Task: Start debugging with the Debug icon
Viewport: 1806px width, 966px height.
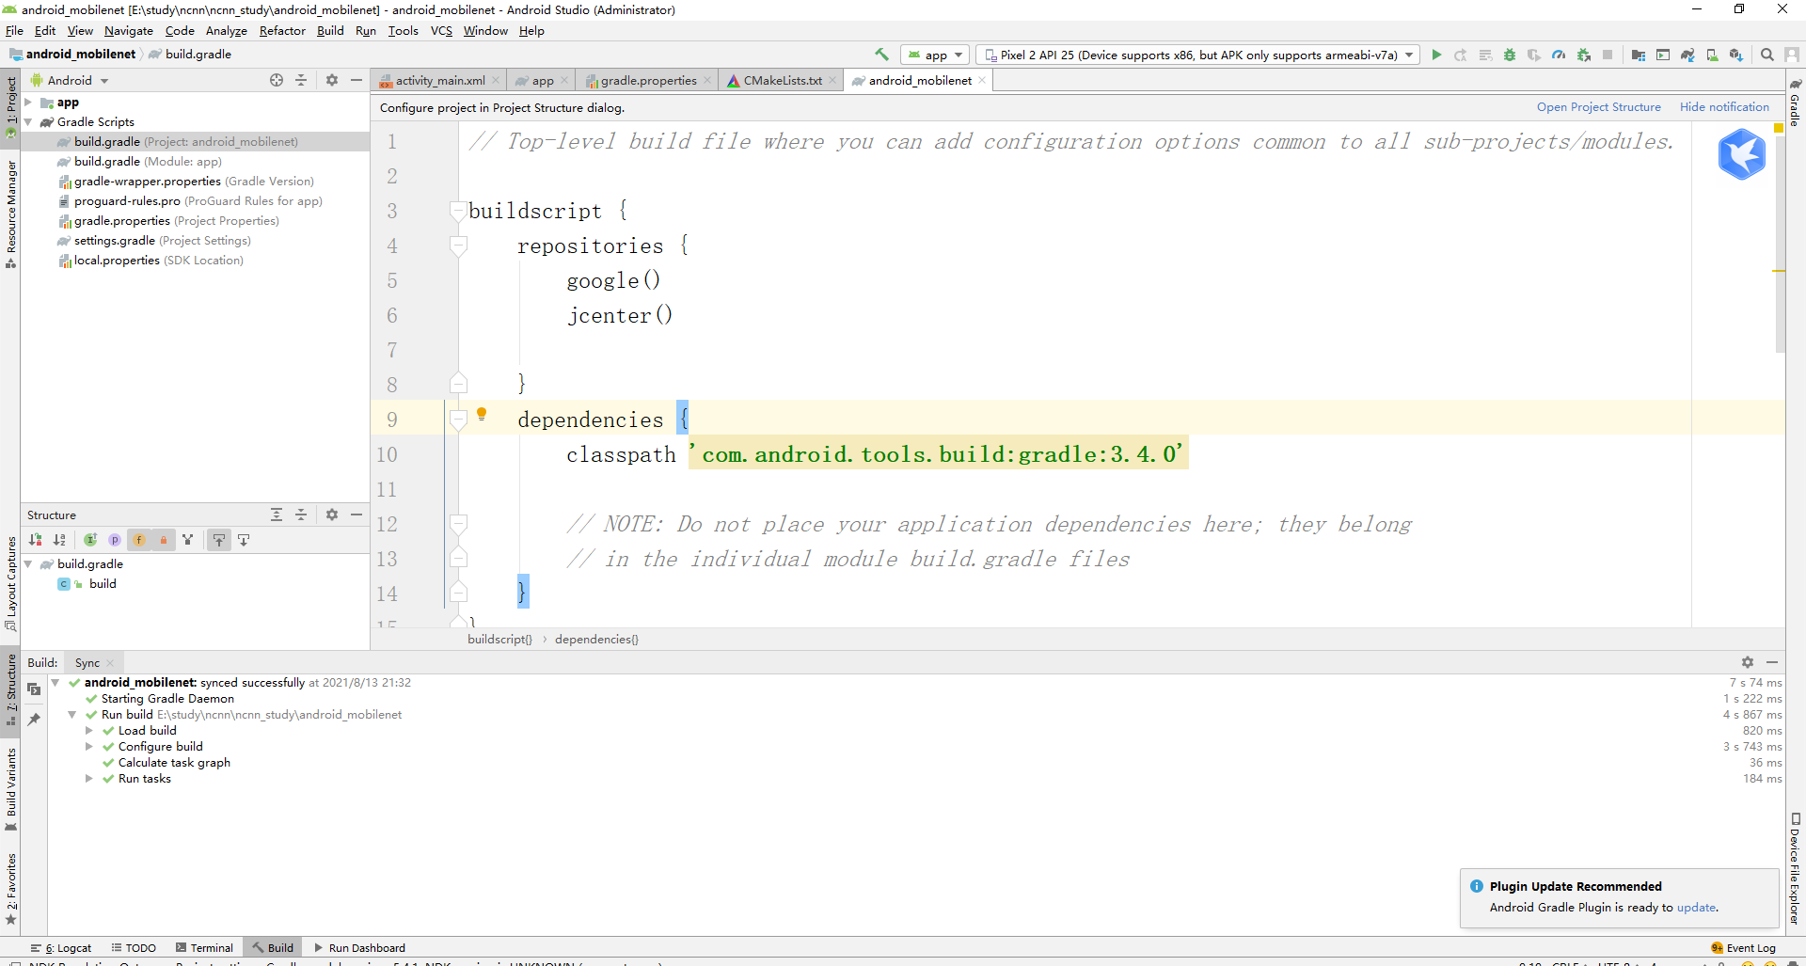Action: [x=1510, y=55]
